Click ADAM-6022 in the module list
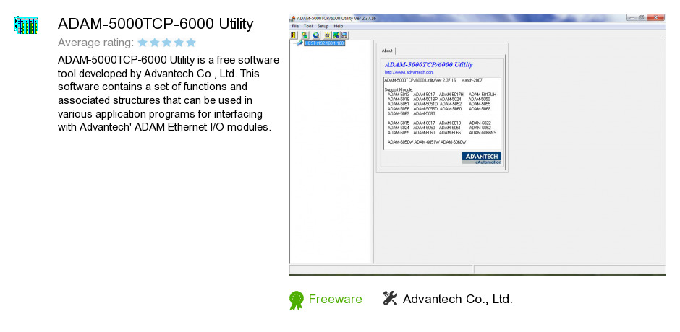 click(x=480, y=123)
